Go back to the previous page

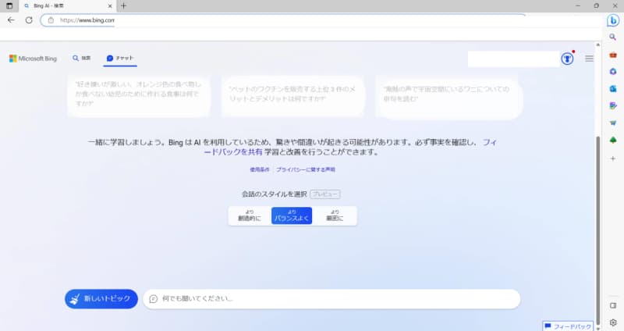(11, 20)
